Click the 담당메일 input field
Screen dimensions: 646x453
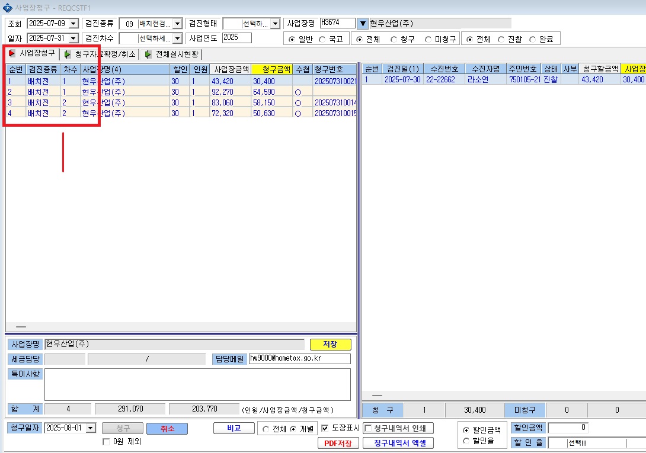[300, 359]
